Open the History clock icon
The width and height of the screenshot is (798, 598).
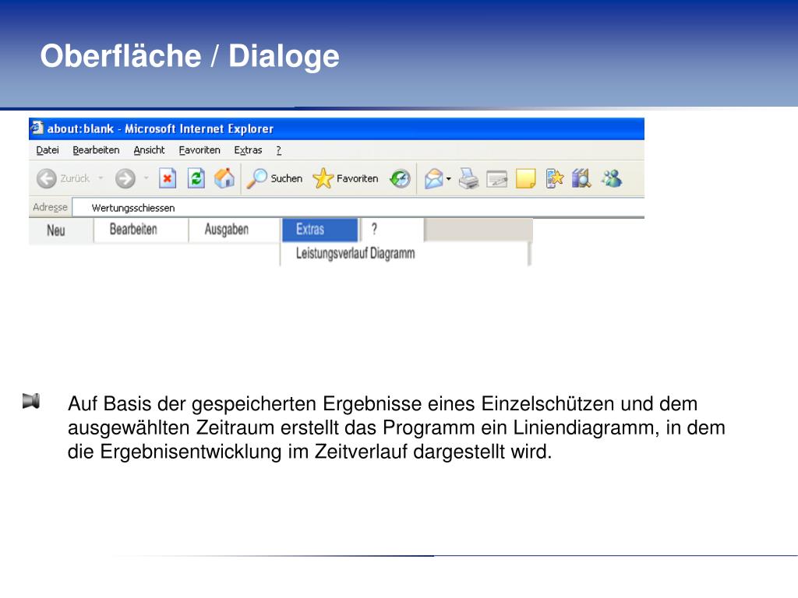point(400,178)
